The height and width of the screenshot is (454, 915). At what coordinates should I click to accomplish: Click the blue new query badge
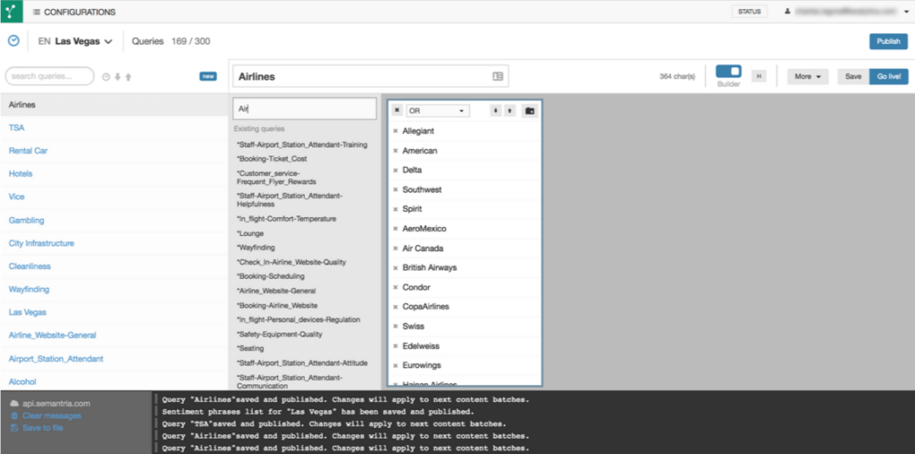click(207, 76)
